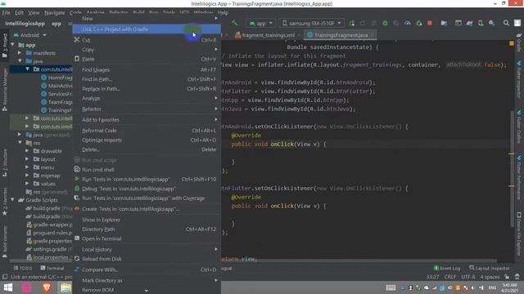The height and width of the screenshot is (294, 524).
Task: Open the Flutter Outline right sidebar button
Action: pyautogui.click(x=519, y=127)
